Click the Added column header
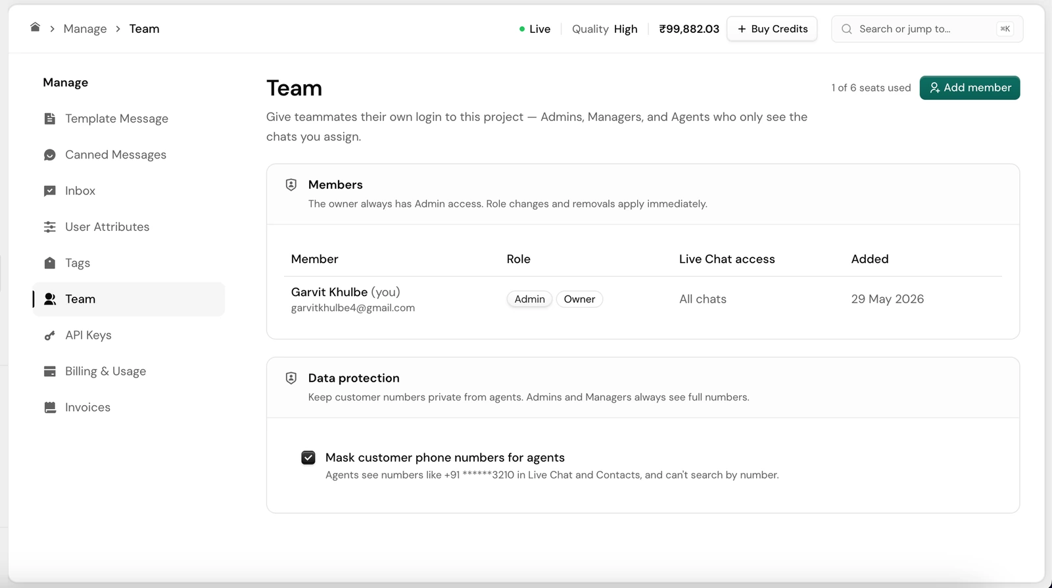The image size is (1052, 588). 870,259
